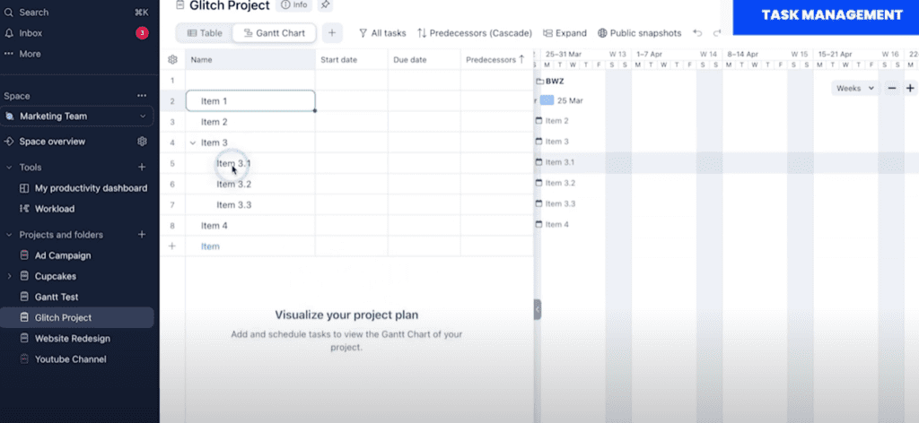
Task: Select the Gantt Chart view tab
Action: 275,33
